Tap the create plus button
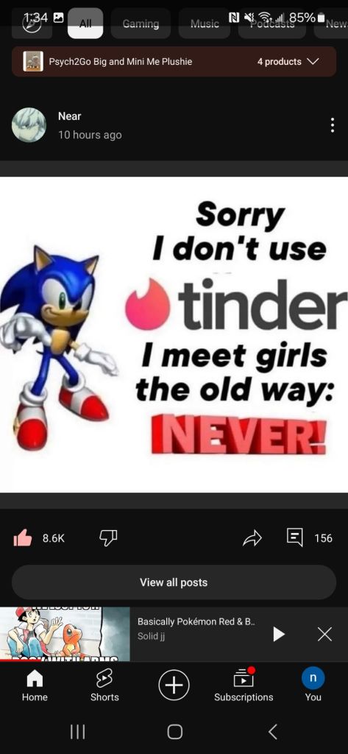This screenshot has height=754, width=348. pos(174,685)
